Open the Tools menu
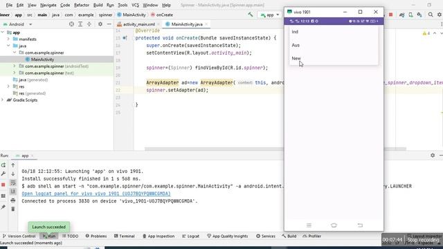This screenshot has height=249, width=443. click(x=123, y=5)
